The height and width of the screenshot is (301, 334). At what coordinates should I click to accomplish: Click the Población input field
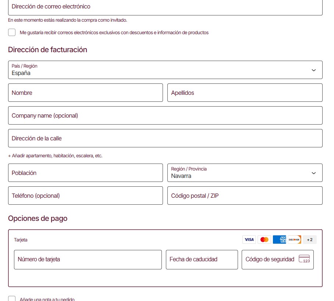point(85,173)
